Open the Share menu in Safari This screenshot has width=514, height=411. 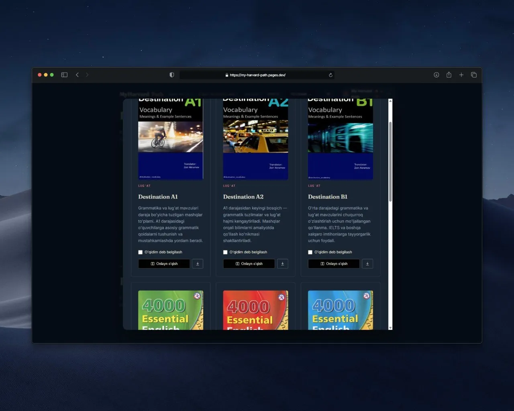tap(449, 75)
